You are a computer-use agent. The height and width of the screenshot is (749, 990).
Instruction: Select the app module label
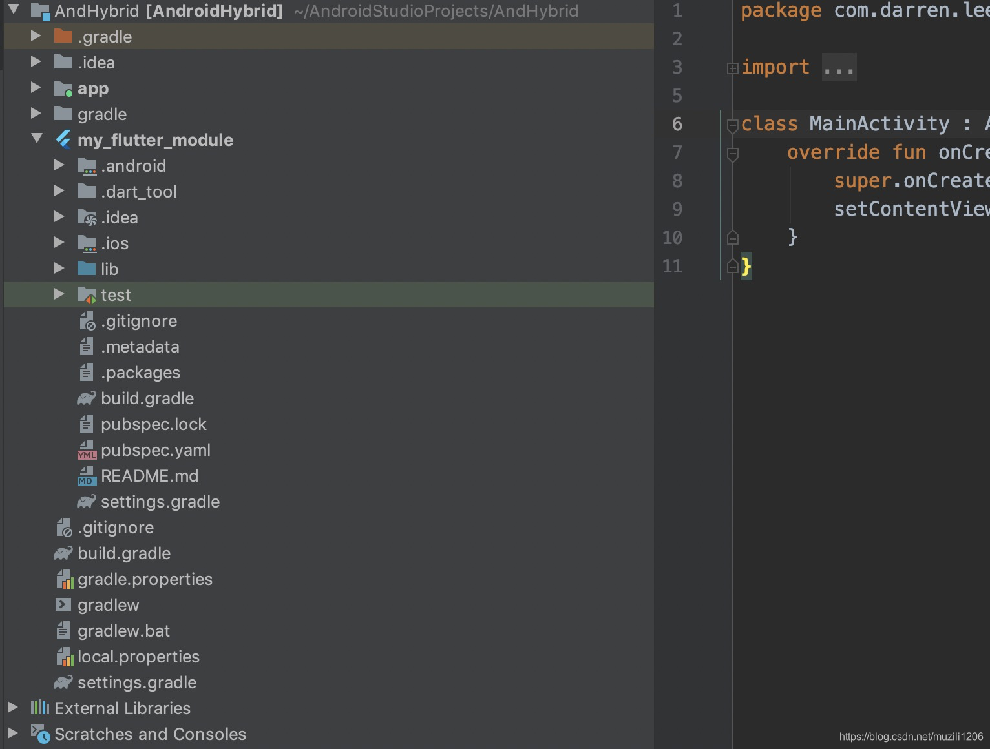point(93,88)
